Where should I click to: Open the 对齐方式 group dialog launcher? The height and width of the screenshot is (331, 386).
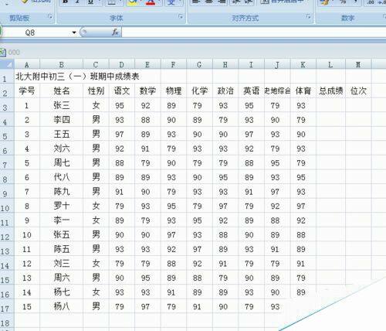pyautogui.click(x=308, y=17)
